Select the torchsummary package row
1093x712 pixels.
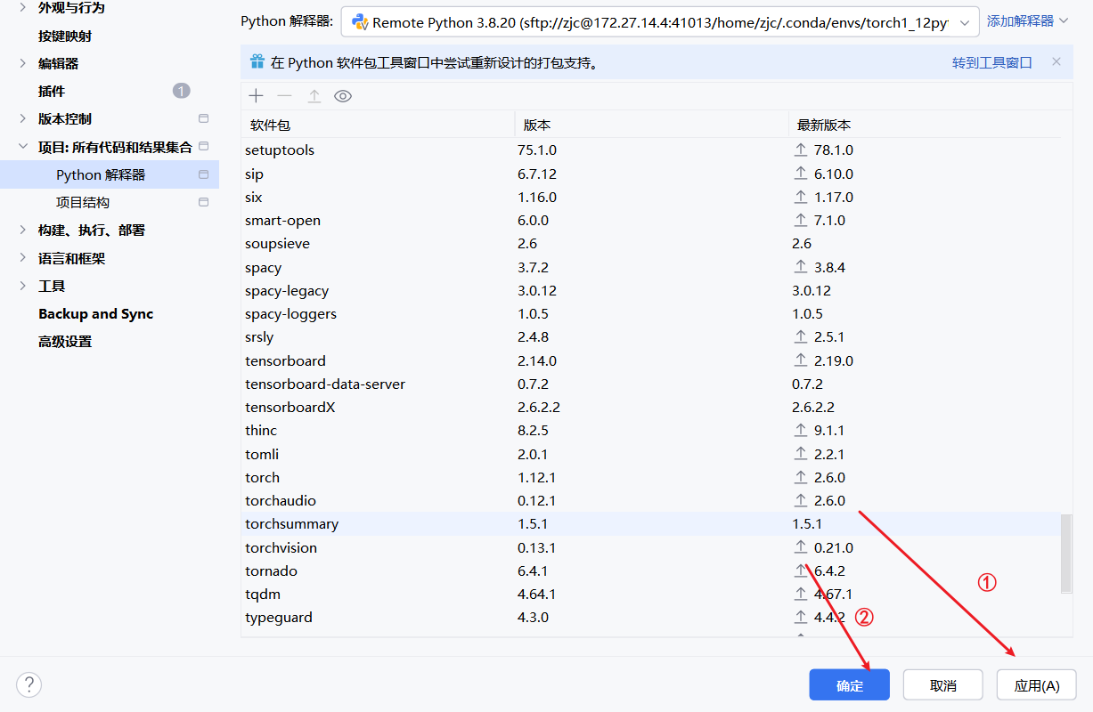651,523
